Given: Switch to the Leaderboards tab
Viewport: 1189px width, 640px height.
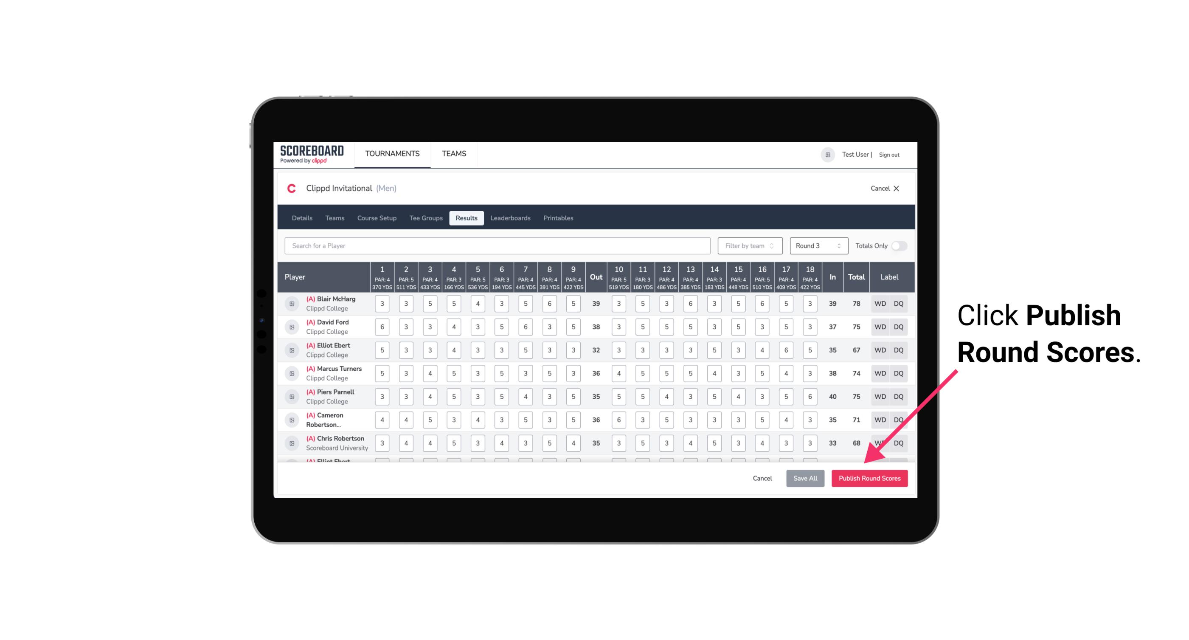Looking at the screenshot, I should [x=510, y=218].
